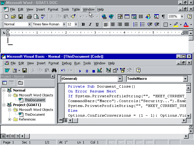Run macro with the blue play icon
The image size is (194, 145).
(80, 71)
